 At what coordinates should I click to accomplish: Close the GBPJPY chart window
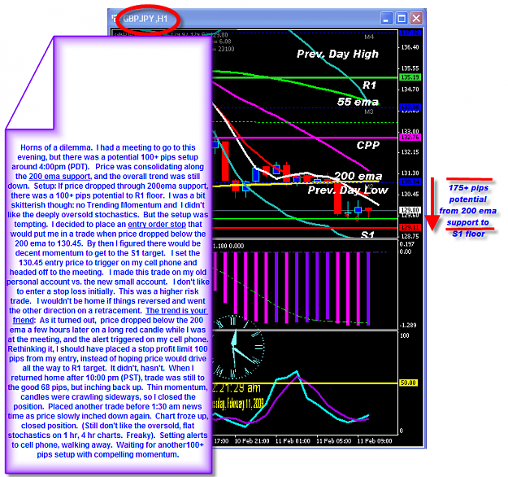416,19
